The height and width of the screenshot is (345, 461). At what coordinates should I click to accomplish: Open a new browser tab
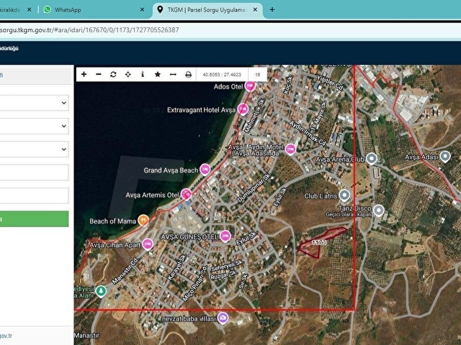pyautogui.click(x=272, y=9)
